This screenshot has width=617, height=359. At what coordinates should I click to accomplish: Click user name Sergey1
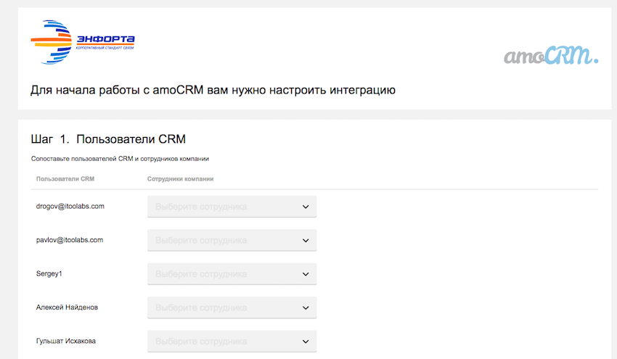(49, 273)
